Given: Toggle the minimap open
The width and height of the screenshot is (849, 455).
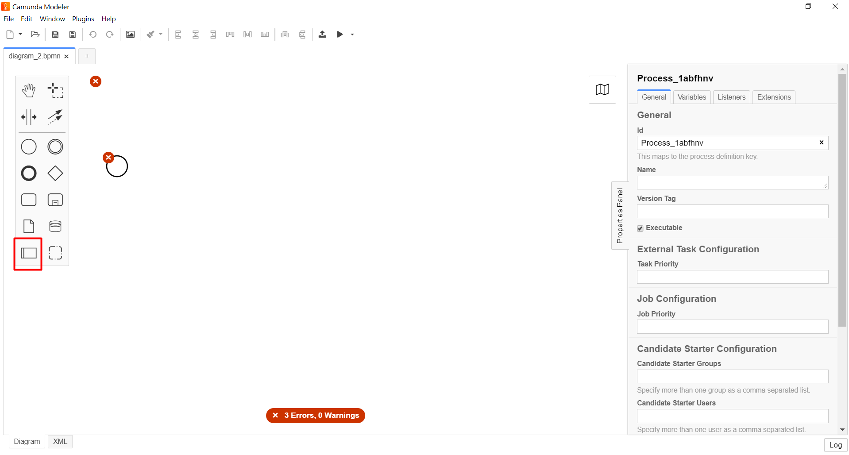Looking at the screenshot, I should 602,90.
